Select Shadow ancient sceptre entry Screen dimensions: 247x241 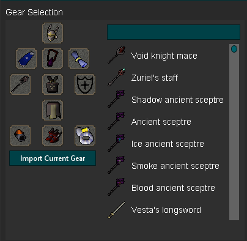pyautogui.click(x=167, y=100)
